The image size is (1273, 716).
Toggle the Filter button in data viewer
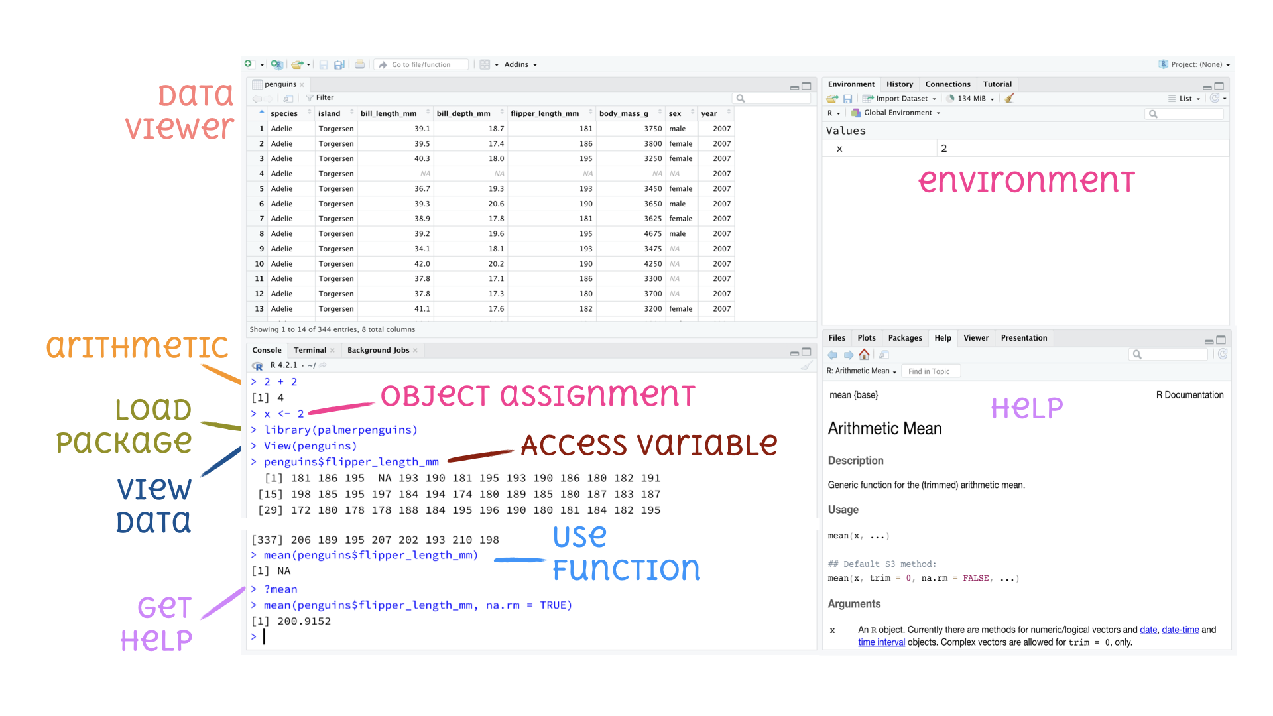pyautogui.click(x=320, y=97)
